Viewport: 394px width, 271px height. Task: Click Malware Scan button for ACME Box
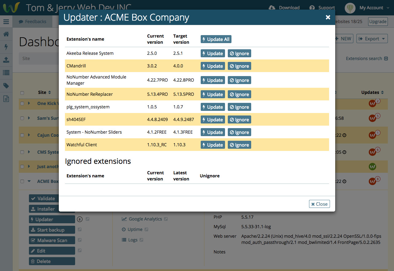(52, 240)
